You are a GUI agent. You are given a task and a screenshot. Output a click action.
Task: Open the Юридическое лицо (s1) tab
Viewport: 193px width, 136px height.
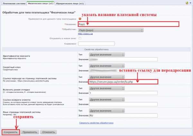pos(70,3)
